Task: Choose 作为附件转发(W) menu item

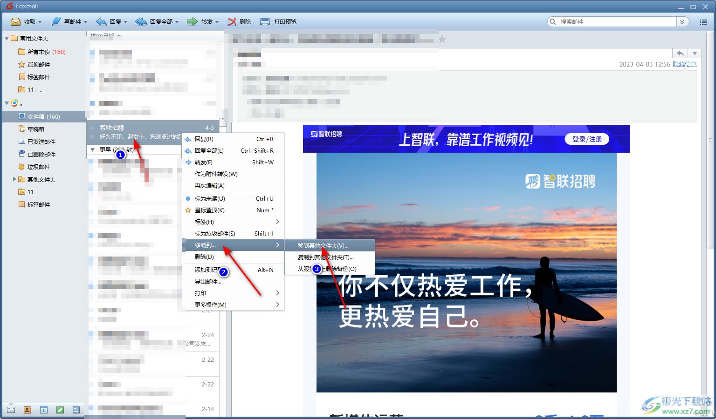Action: tap(233, 174)
